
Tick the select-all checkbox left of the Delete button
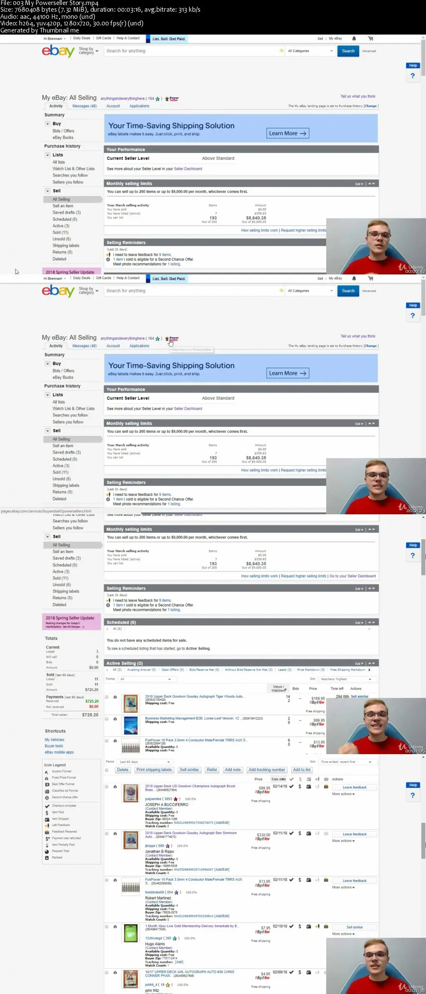[107, 770]
